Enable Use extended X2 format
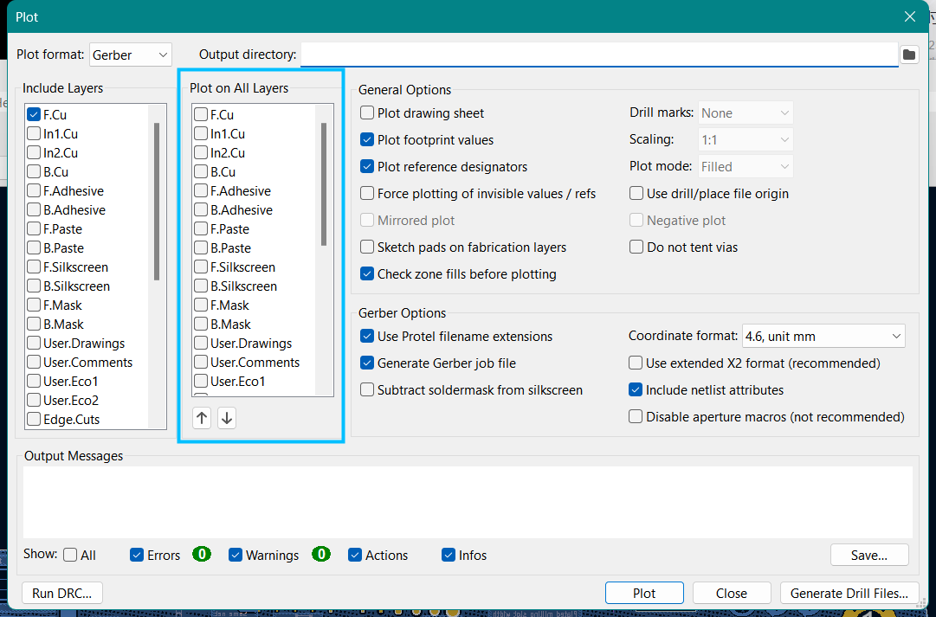936x617 pixels. (x=636, y=363)
